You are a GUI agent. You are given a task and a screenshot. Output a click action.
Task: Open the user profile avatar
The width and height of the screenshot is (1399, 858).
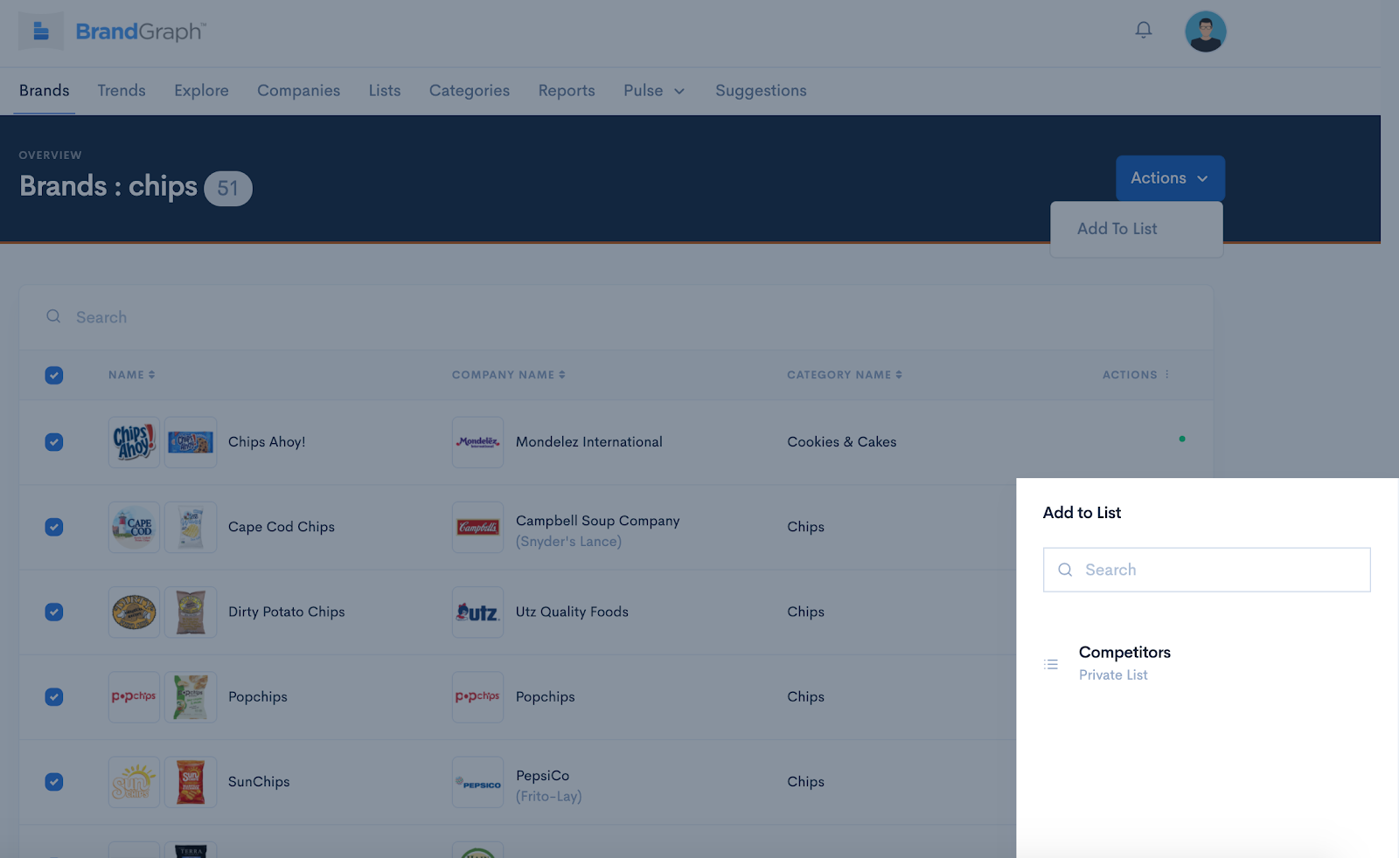tap(1206, 31)
